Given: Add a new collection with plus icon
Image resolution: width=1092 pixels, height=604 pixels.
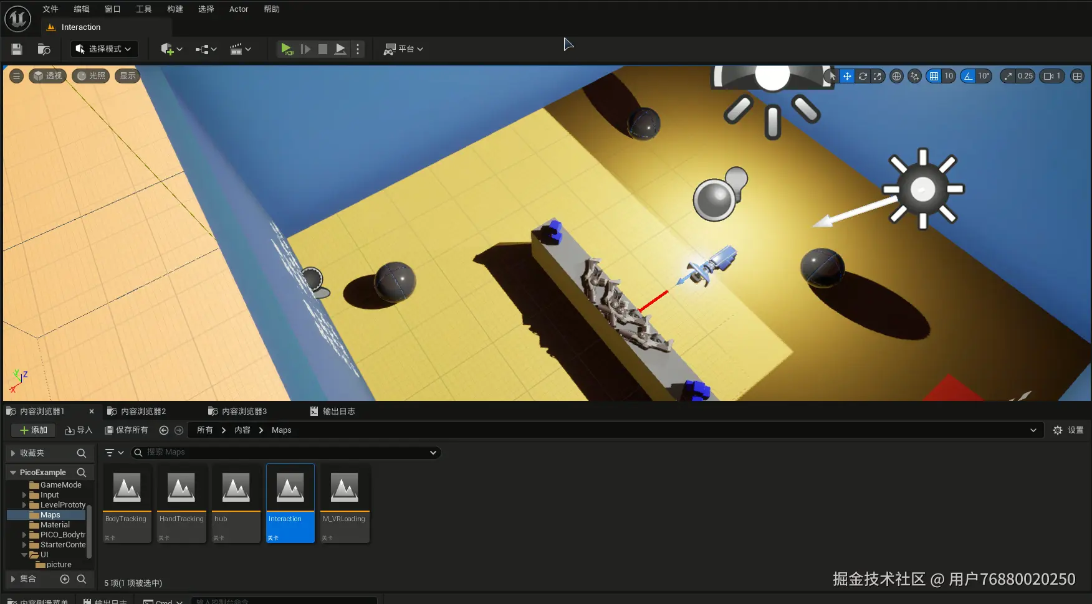Looking at the screenshot, I should (x=65, y=579).
